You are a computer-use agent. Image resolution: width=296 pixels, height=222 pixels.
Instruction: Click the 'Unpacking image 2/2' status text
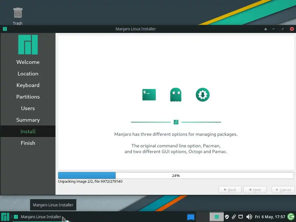[x=90, y=182]
